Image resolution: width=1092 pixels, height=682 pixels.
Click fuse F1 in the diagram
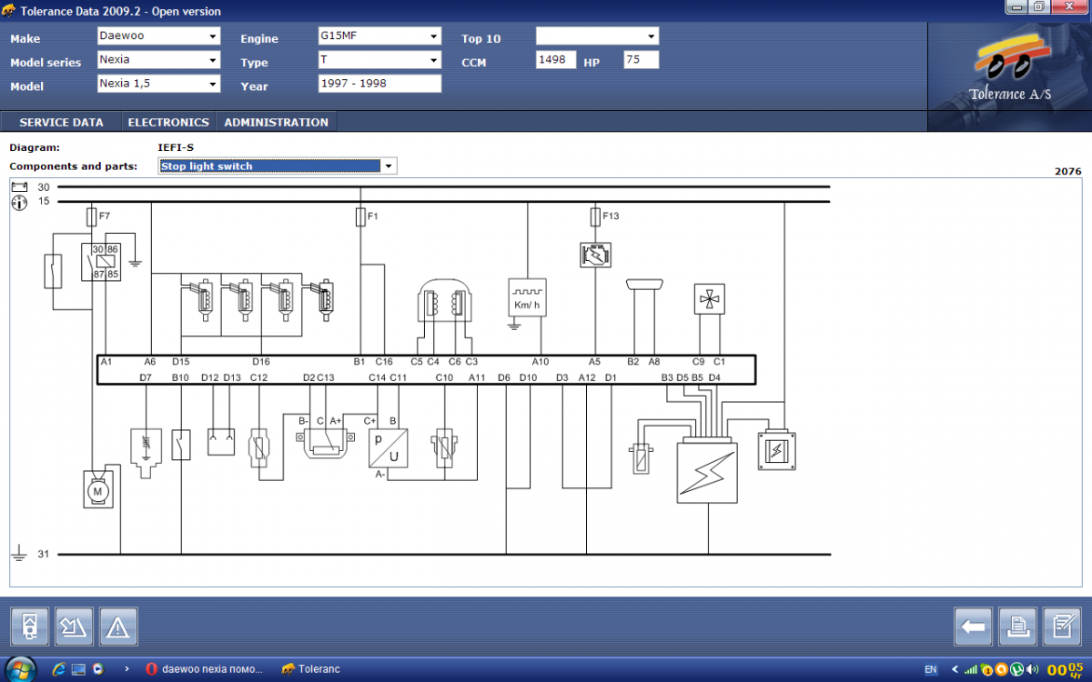[x=360, y=216]
